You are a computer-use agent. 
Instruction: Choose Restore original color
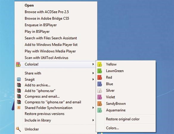123,119
